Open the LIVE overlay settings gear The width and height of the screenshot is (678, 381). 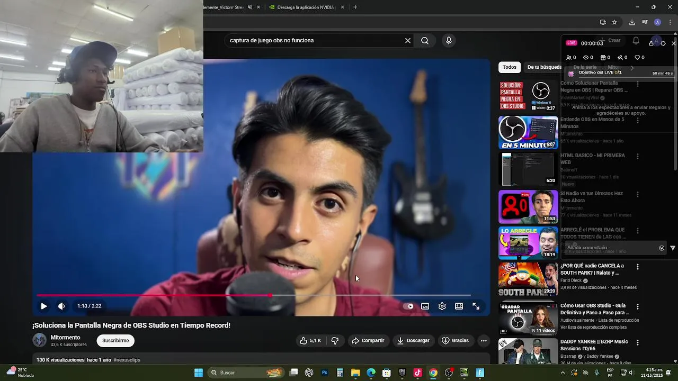663,43
